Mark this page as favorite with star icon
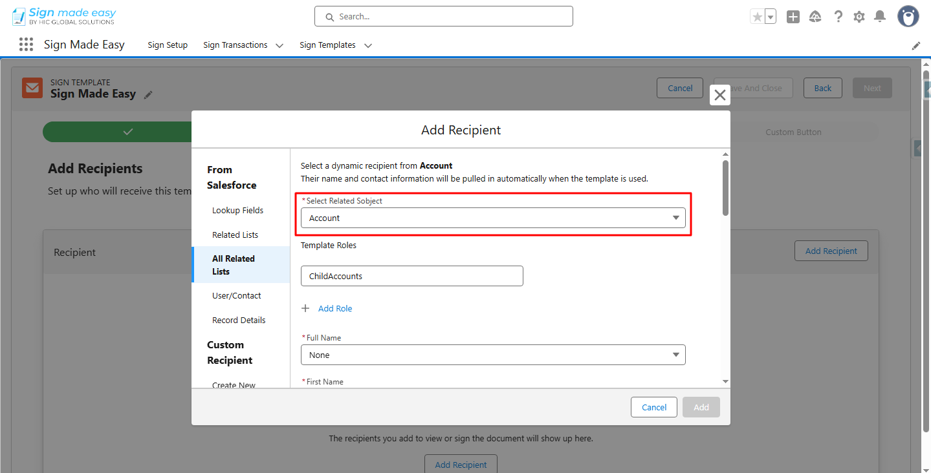The height and width of the screenshot is (473, 931). (x=759, y=16)
